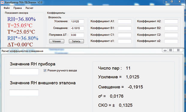
Task: Click the RH внешнего эталона input box
Action: (24, 93)
